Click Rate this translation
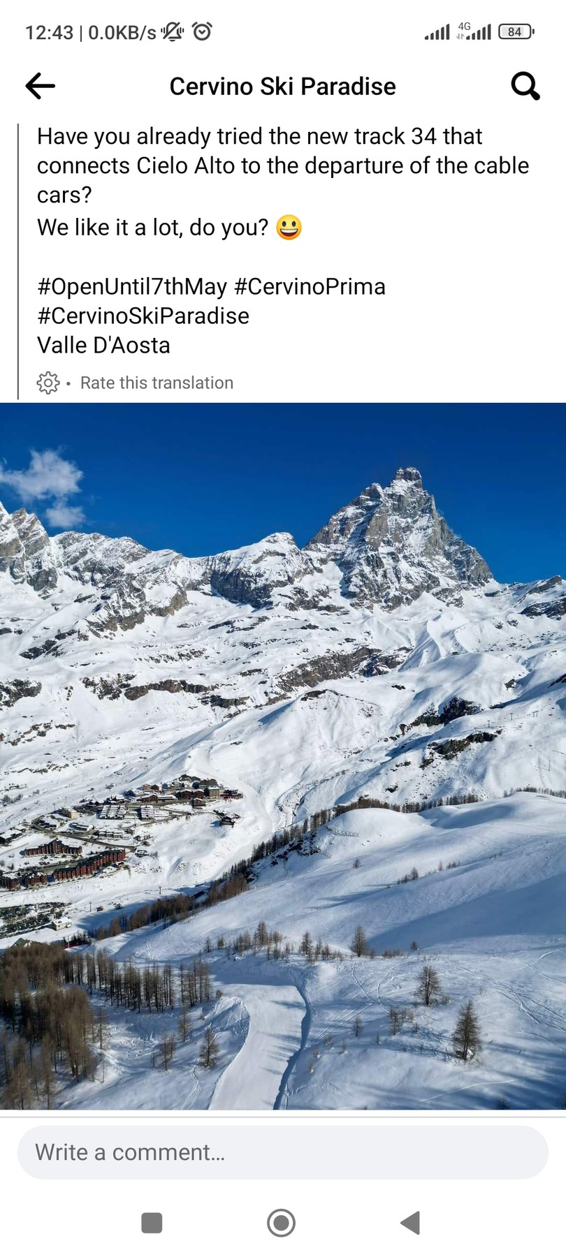The width and height of the screenshot is (566, 1257). tap(157, 383)
